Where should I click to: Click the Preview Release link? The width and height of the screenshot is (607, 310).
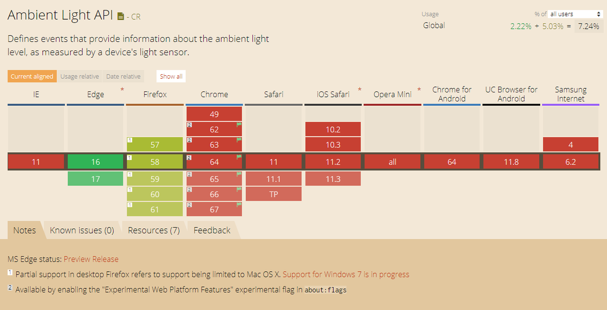[91, 259]
